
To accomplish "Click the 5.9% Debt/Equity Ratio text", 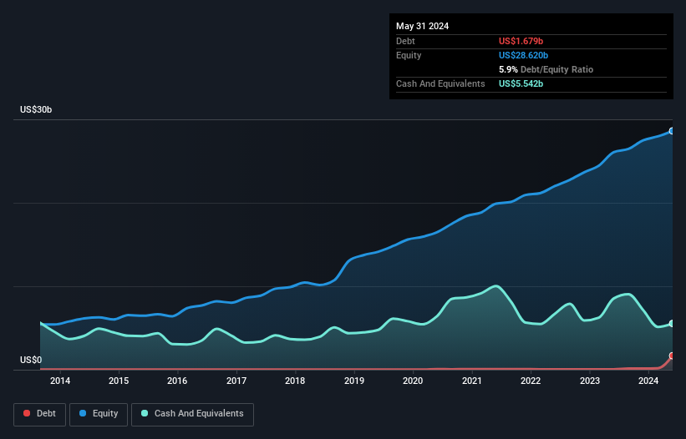I will pos(546,69).
